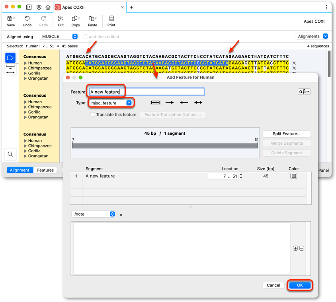The height and width of the screenshot is (302, 336).
Task: Choose the right-pointing arrow direction
Action: [170, 103]
